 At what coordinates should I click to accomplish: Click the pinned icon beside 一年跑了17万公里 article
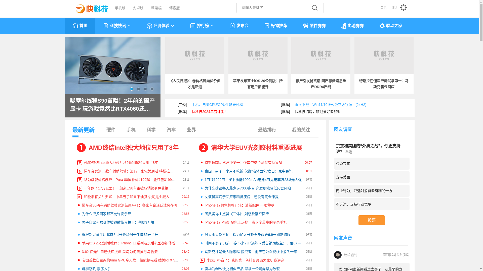pos(79,188)
